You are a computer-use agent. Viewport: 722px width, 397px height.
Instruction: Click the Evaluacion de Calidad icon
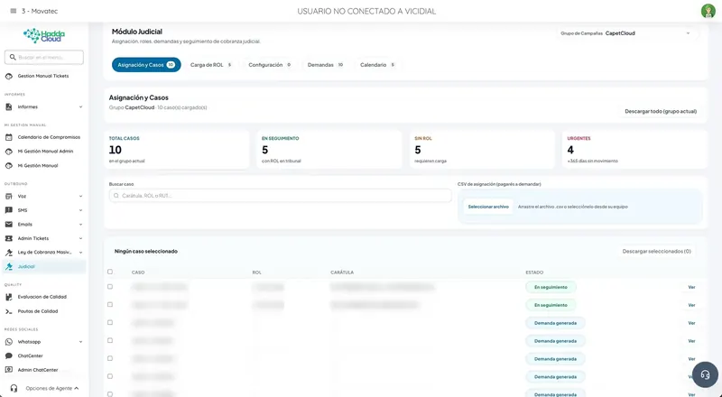[9, 297]
